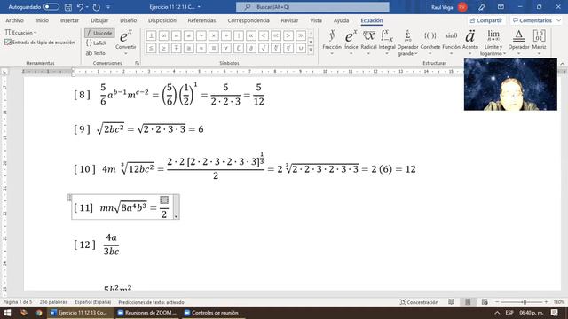568x319 pixels.
Task: Expand the Convertir dropdown
Action: tap(126, 54)
